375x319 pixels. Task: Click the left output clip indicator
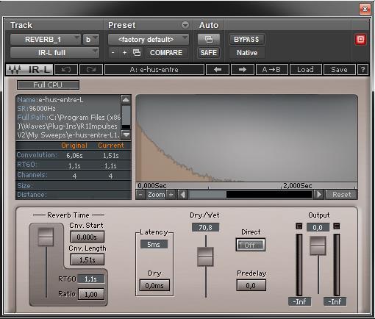click(x=299, y=226)
